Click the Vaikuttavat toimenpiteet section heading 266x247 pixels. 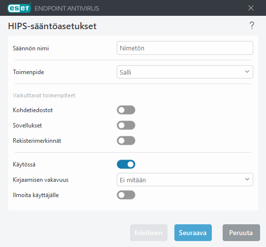(x=44, y=95)
